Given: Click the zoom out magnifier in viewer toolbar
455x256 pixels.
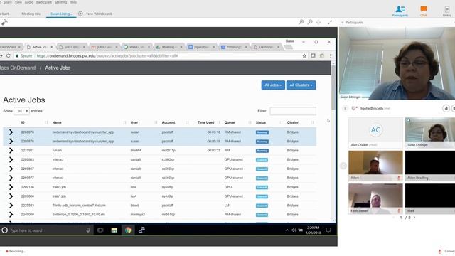Looking at the screenshot, I should 310,22.
